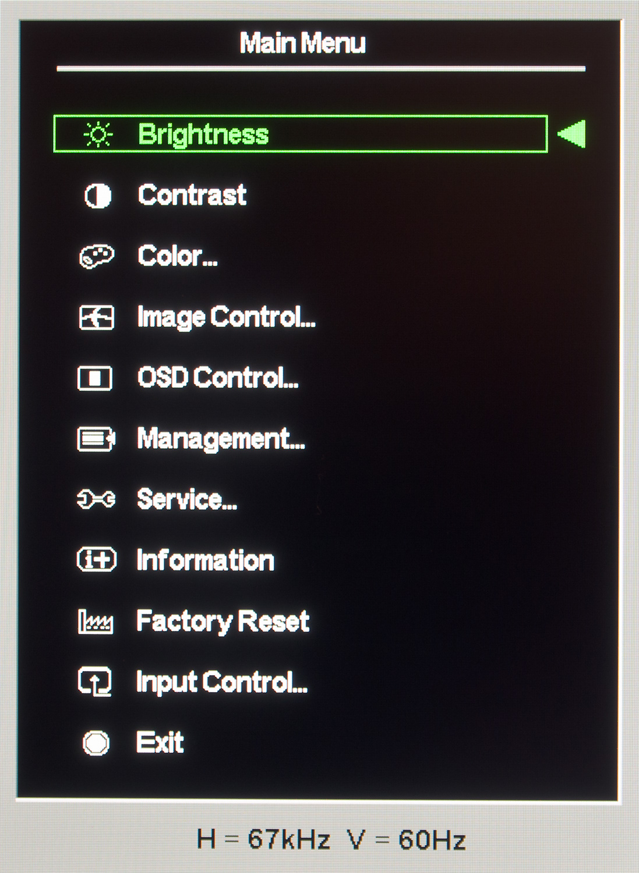Click the Color palette icon

point(97,257)
